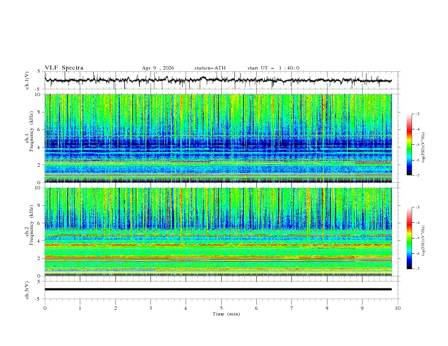The width and height of the screenshot is (448, 346).
Task: Click the time axis tick label '5'
Action: (x=221, y=308)
